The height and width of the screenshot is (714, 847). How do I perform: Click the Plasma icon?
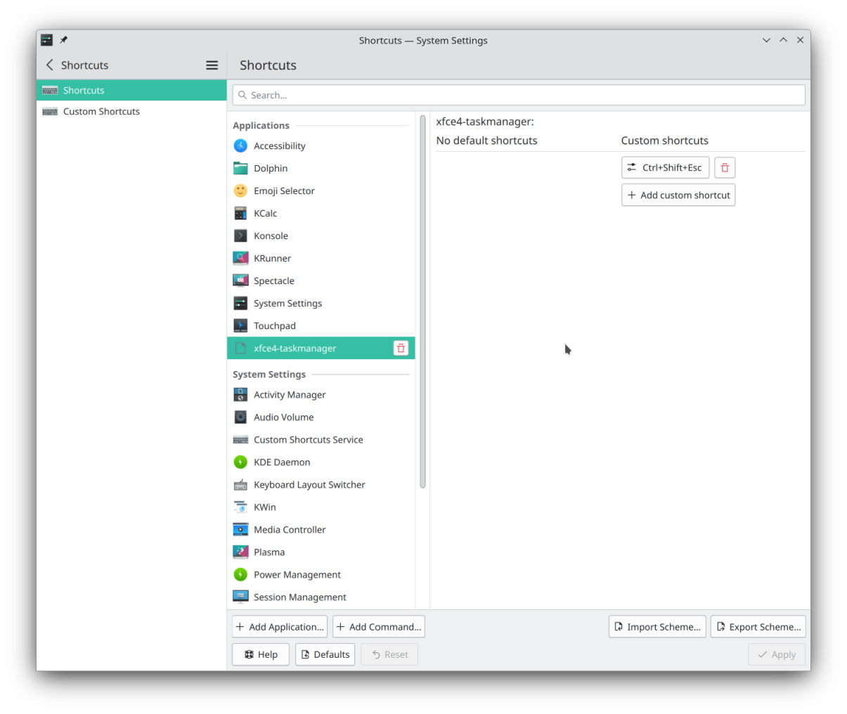(240, 552)
